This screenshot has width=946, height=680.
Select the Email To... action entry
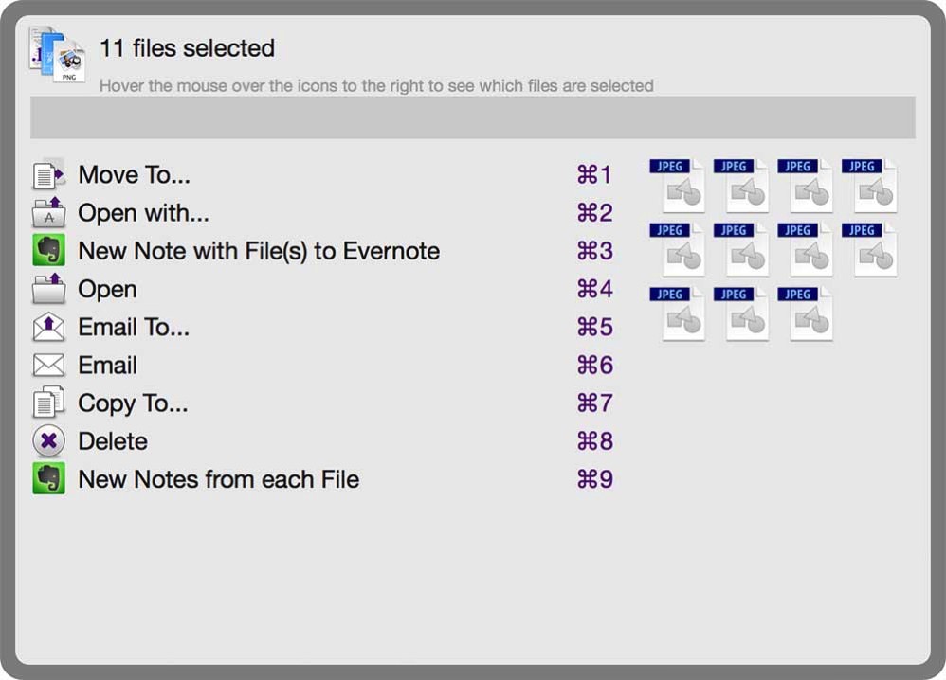pyautogui.click(x=135, y=326)
